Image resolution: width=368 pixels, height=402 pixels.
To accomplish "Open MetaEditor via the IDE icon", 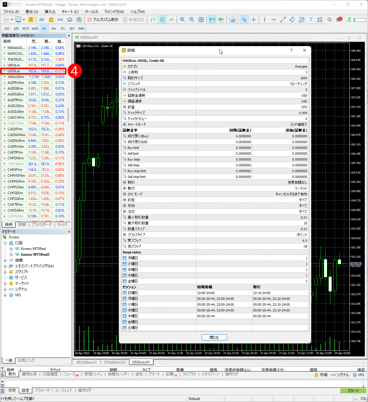I will [41, 20].
